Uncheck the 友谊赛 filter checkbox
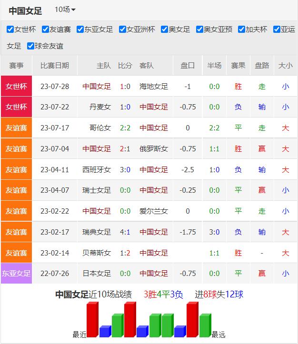Image resolution: width=298 pixels, height=344 pixels. [45, 29]
